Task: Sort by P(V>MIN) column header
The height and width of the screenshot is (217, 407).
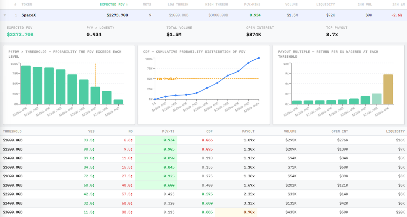Action: 252,5
